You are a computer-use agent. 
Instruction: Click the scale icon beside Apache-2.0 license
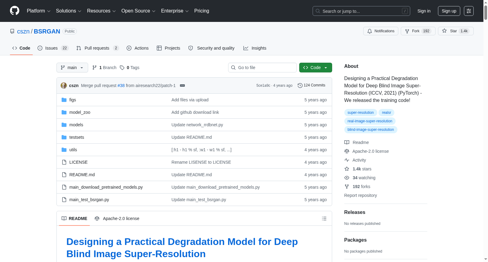tap(347, 151)
